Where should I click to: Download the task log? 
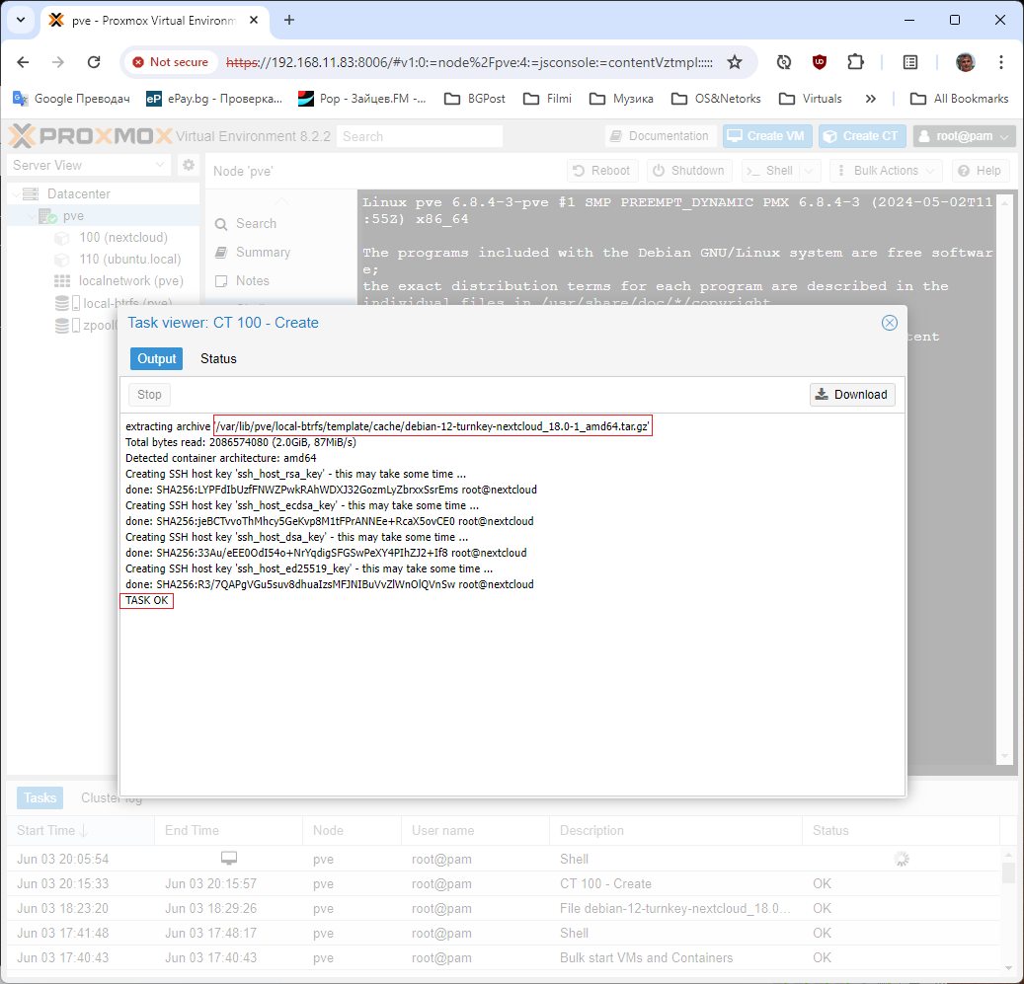coord(852,395)
